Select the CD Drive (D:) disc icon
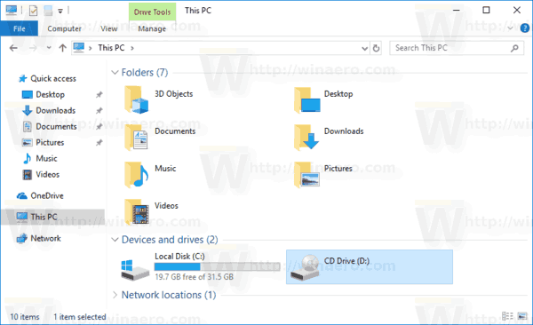 (305, 267)
